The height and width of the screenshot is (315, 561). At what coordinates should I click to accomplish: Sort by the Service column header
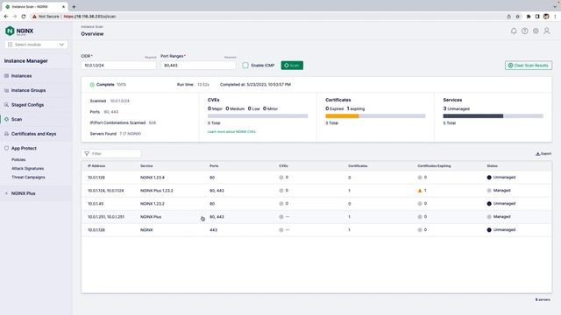pyautogui.click(x=146, y=166)
